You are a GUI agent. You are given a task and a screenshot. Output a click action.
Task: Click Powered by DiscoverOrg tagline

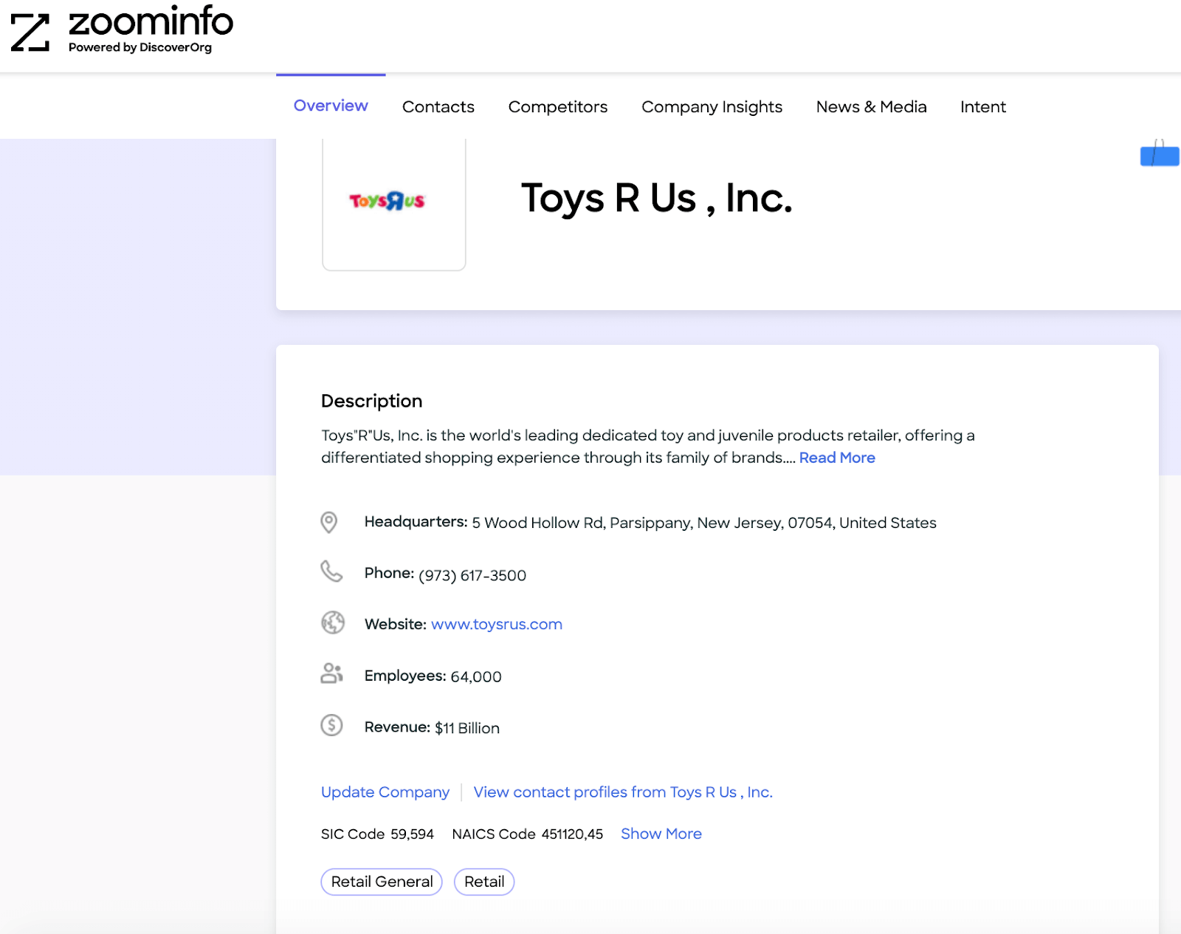point(140,47)
